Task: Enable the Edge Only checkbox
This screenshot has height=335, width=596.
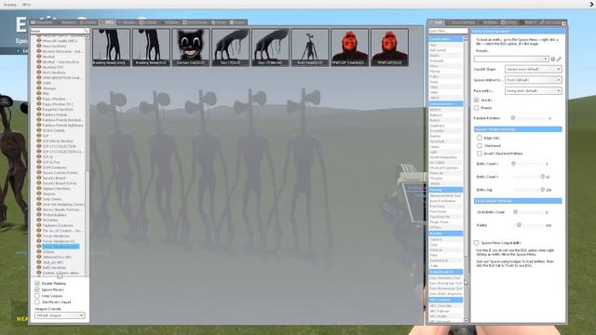Action: (480, 138)
